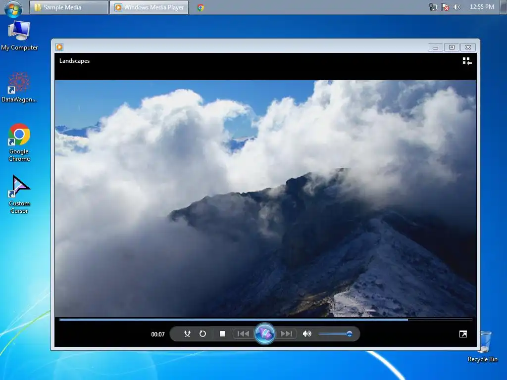Click the network tray icon
Image resolution: width=507 pixels, height=380 pixels.
pos(433,7)
